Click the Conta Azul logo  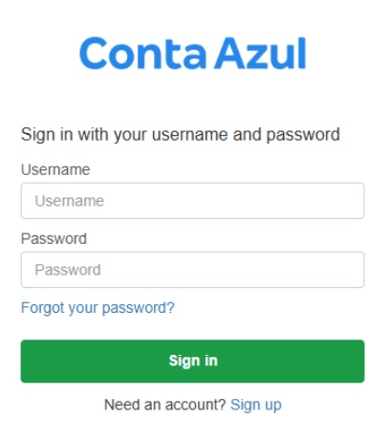tap(193, 53)
